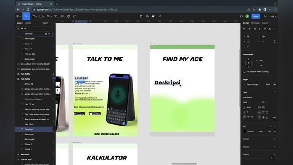This screenshot has height=165, width=293.
Task: Click the blue Share button
Action: point(255,16)
